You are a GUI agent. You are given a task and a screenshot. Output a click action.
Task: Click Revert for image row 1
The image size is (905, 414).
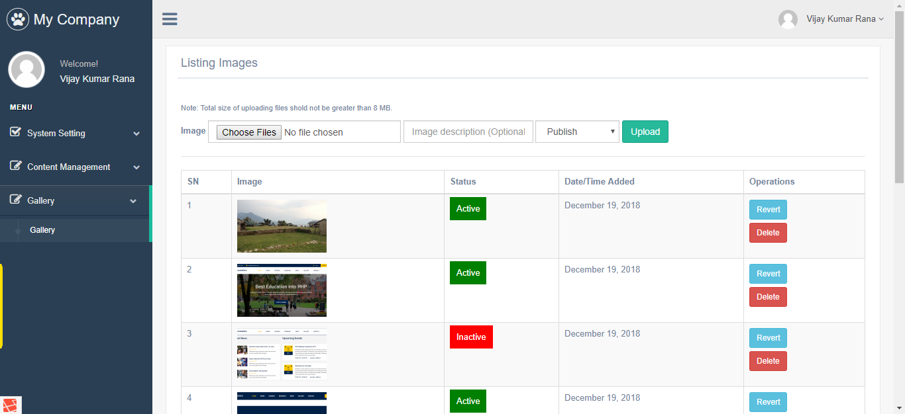coord(768,210)
